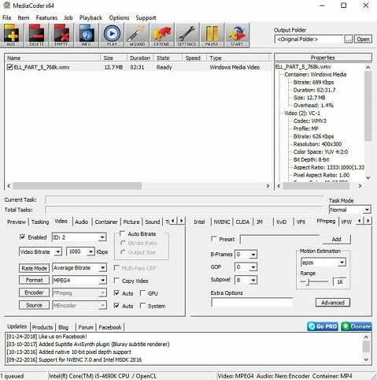
Task: Click the Format button
Action: [34, 280]
